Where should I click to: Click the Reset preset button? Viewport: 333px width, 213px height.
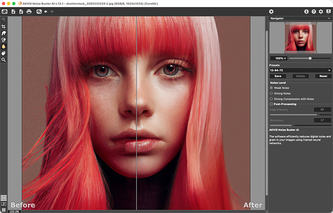(x=323, y=76)
